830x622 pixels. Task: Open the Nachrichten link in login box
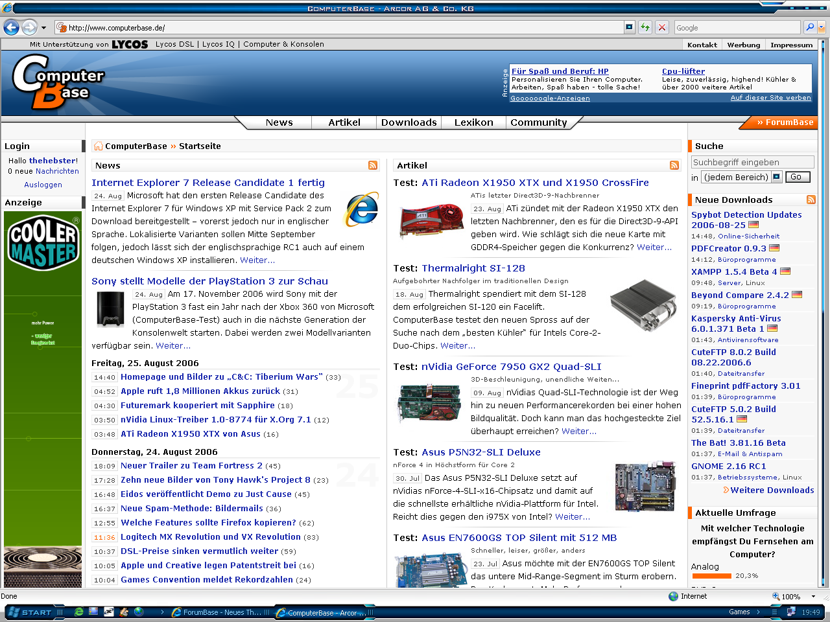click(57, 171)
